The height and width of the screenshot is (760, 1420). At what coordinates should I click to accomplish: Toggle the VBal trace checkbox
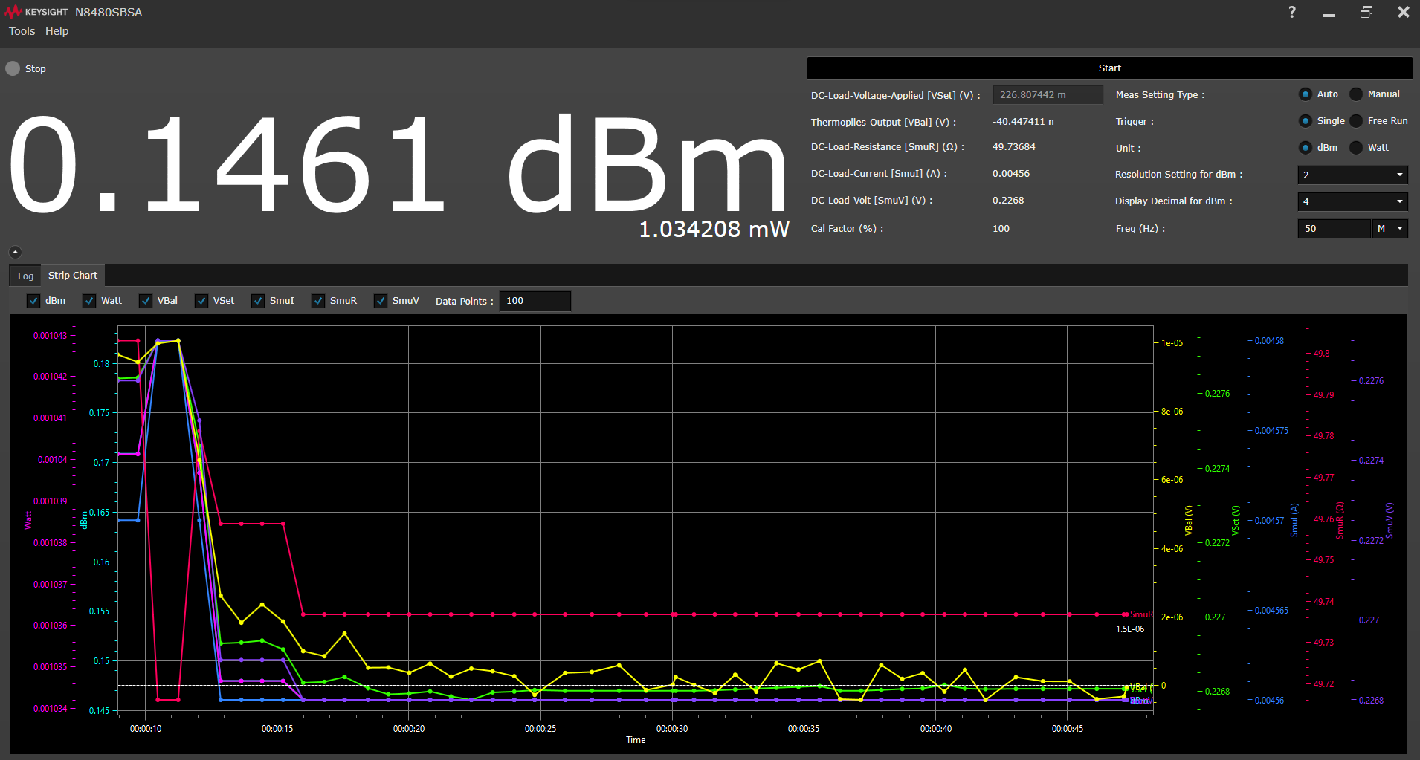[x=146, y=301]
